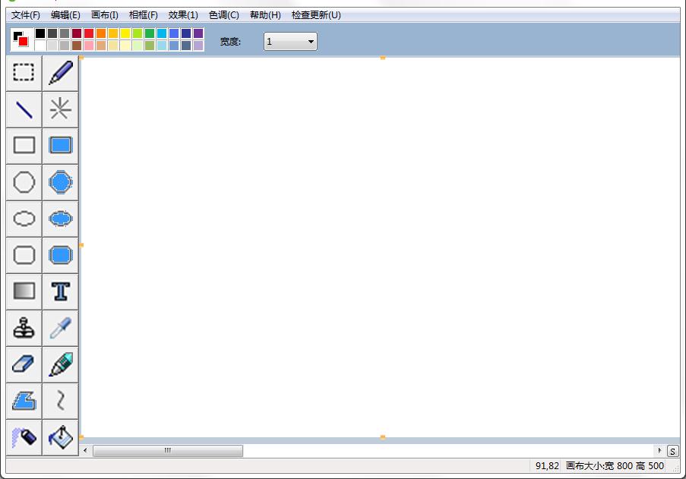Choose the hollow circle shape tool
This screenshot has width=686, height=479.
[x=24, y=182]
